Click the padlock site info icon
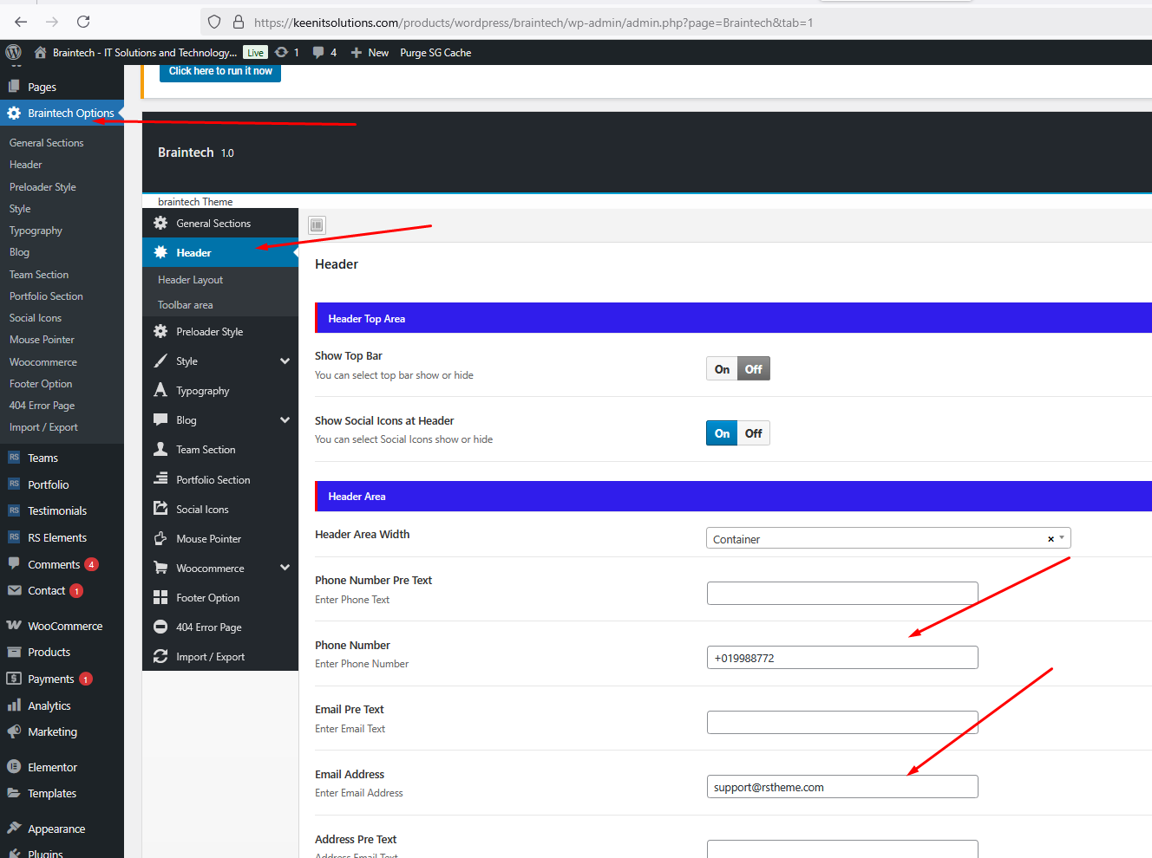This screenshot has width=1152, height=858. coord(239,23)
